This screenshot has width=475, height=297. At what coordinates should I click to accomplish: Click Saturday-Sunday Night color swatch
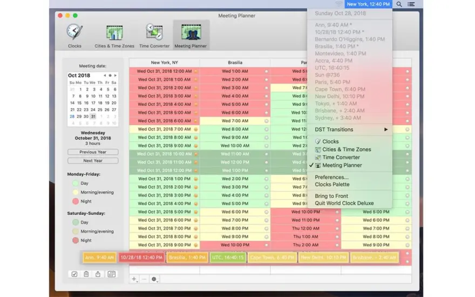coord(76,240)
